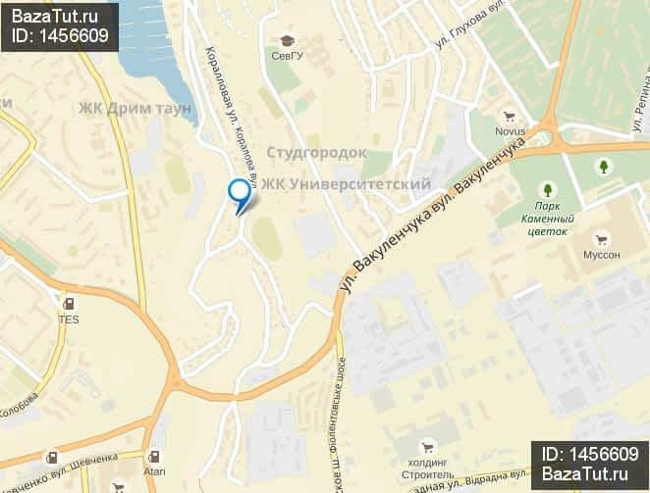650x493 pixels.
Task: Tap the Муссон shopping cart icon
Action: tap(601, 239)
